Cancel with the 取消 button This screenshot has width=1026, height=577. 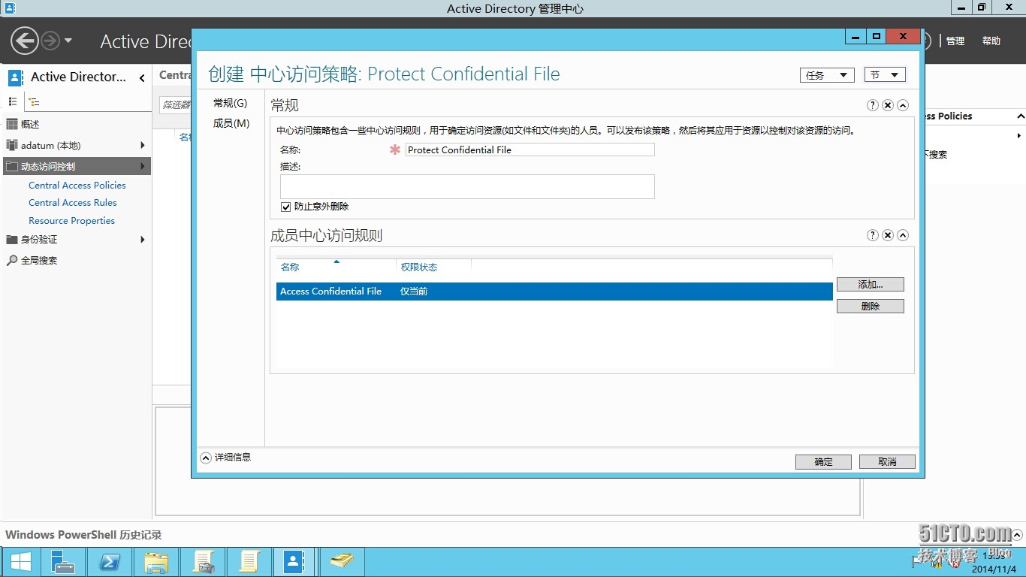pyautogui.click(x=887, y=462)
